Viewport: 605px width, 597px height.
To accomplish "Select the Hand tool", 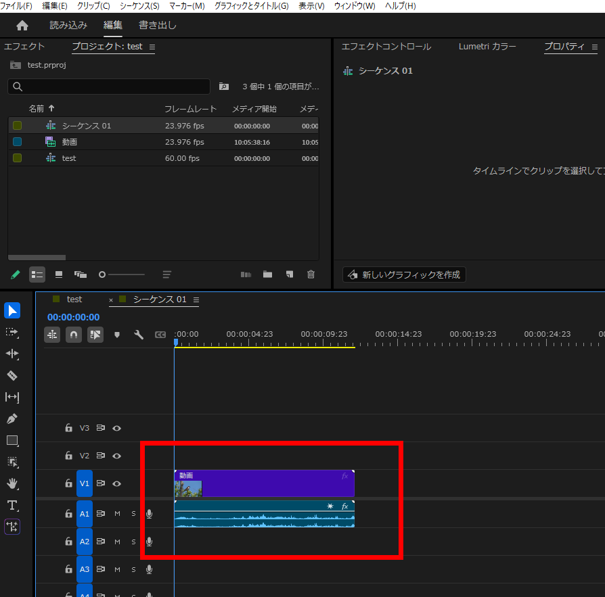I will [12, 483].
